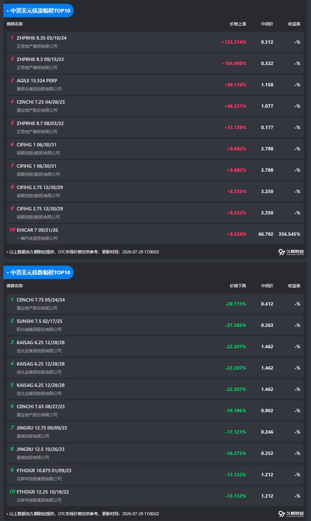Click the -29.715% price drop value
The image size is (311, 521).
point(236,304)
